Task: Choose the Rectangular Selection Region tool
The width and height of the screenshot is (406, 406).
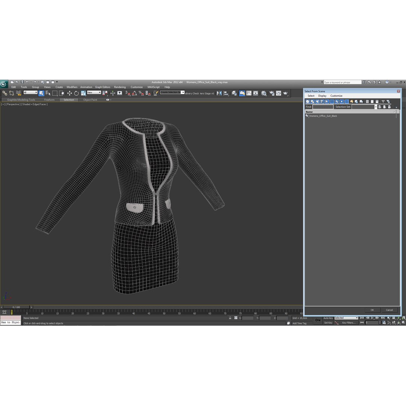Action: [x=55, y=93]
